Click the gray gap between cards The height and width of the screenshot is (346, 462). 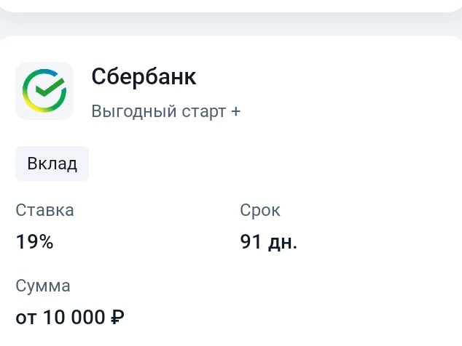coord(231,24)
